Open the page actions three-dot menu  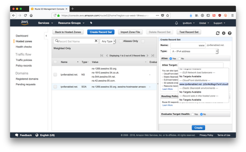coord(157,15)
